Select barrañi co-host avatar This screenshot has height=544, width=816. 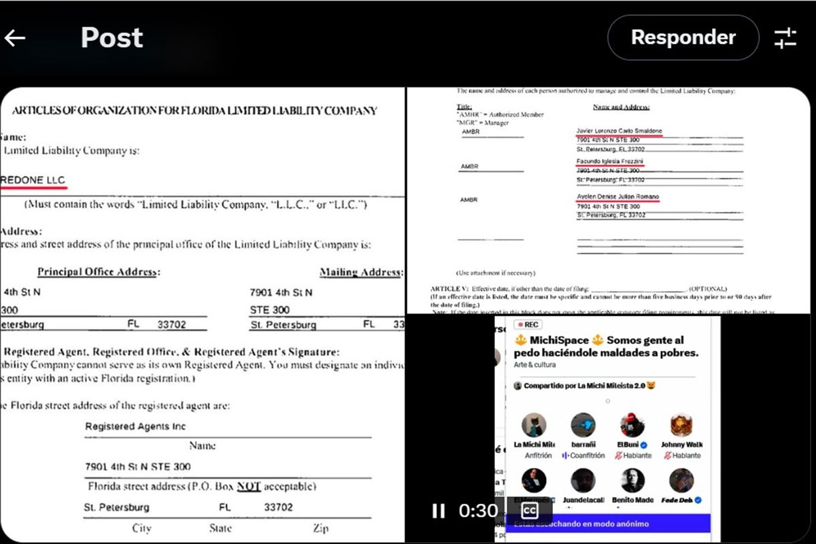coord(583,426)
